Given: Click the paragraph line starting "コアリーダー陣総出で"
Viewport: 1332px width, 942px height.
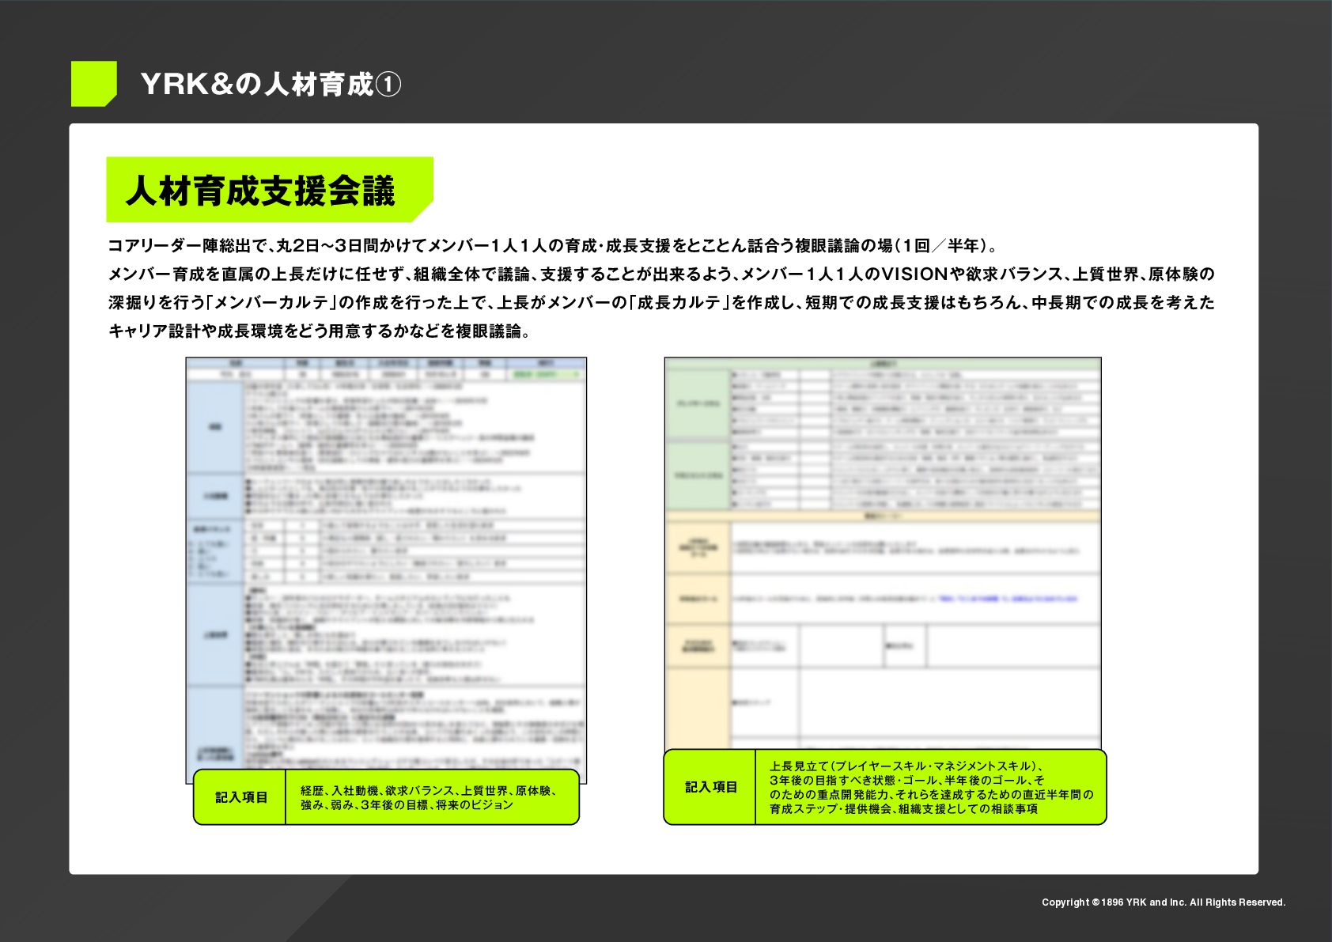Looking at the screenshot, I should click(x=553, y=245).
